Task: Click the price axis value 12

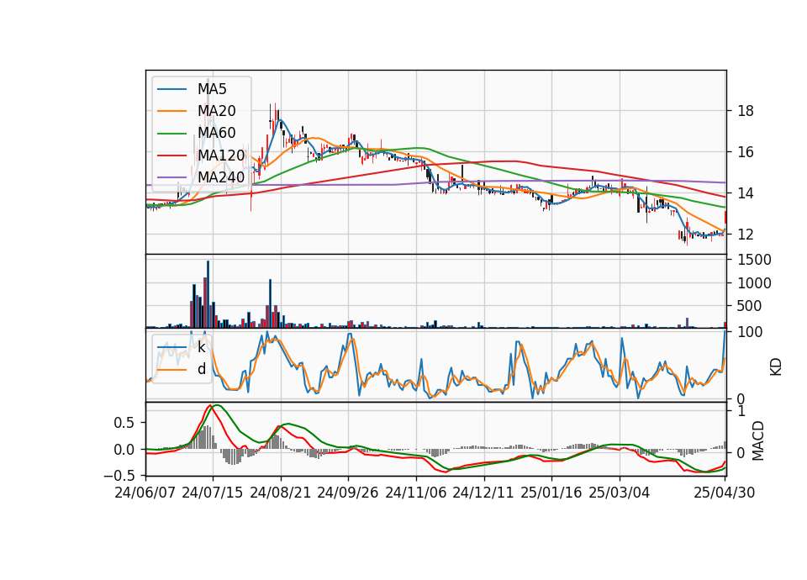Action: pos(746,235)
